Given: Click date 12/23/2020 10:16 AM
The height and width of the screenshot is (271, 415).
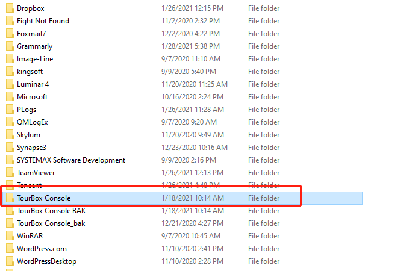Looking at the screenshot, I should click(195, 148).
